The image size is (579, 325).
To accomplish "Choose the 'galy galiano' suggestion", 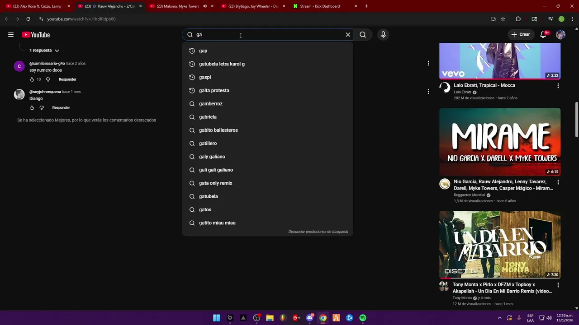I will 267,157.
